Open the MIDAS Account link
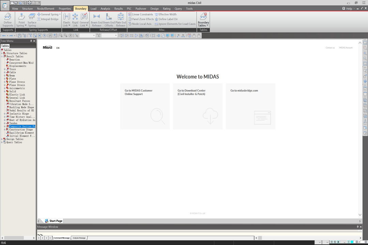Screen dimensions: 368x245 [346, 48]
